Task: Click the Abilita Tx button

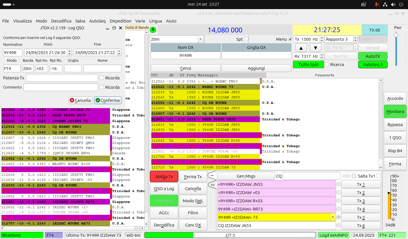Action: [164, 176]
